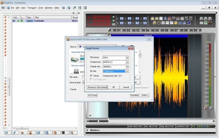Jump to cue point 2 button
Image resolution: width=219 pixels, height=138 pixels.
tap(130, 18)
